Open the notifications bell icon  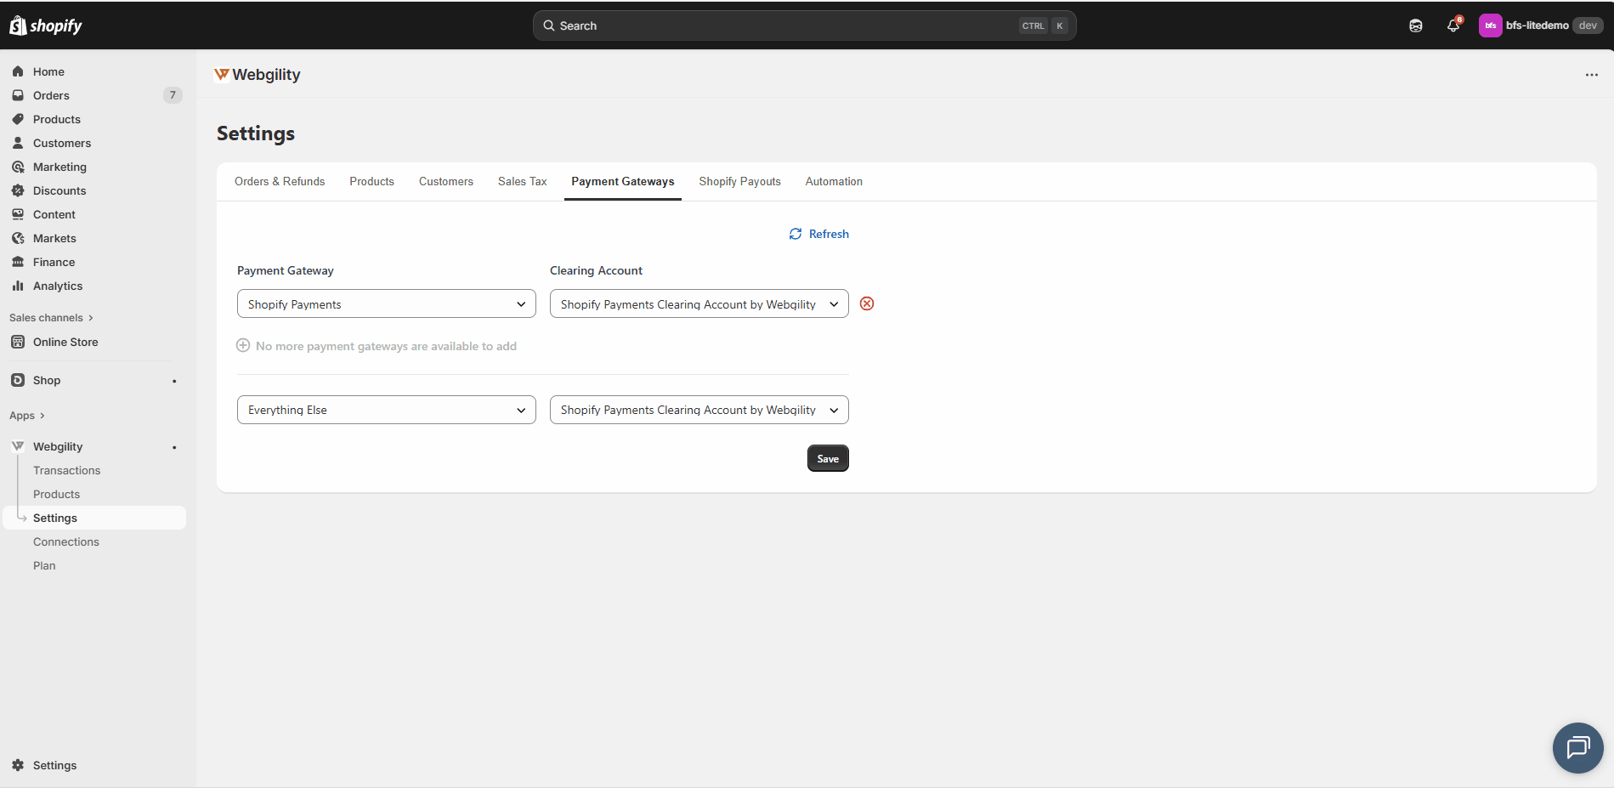coord(1453,26)
